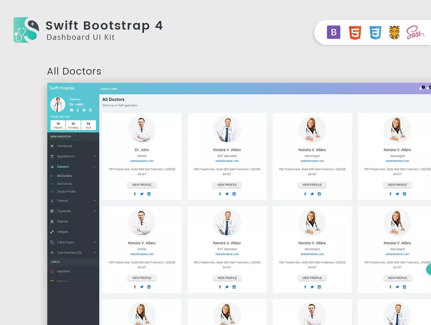This screenshot has width=431, height=325.
Task: Open Facebook icon on Kendra Dentist card
Action: 135,287
